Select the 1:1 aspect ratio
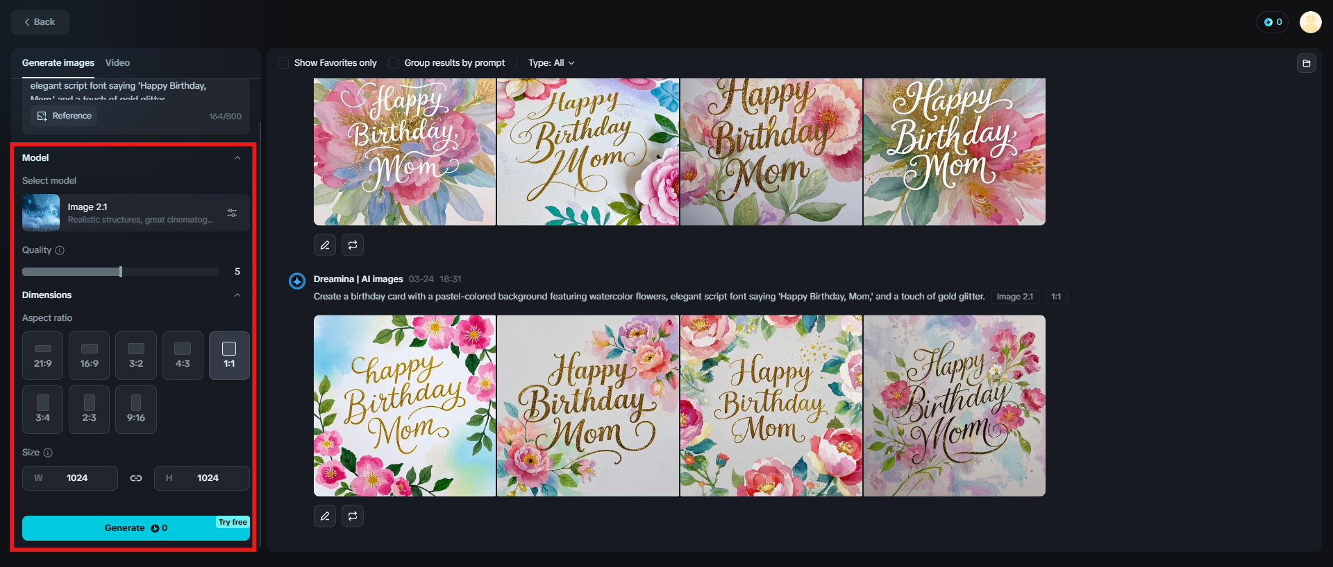 [x=229, y=356]
